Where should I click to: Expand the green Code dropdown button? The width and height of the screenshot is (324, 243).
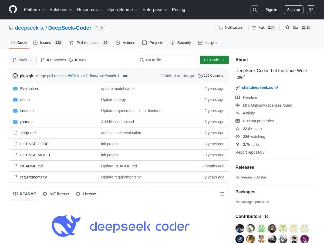point(214,60)
